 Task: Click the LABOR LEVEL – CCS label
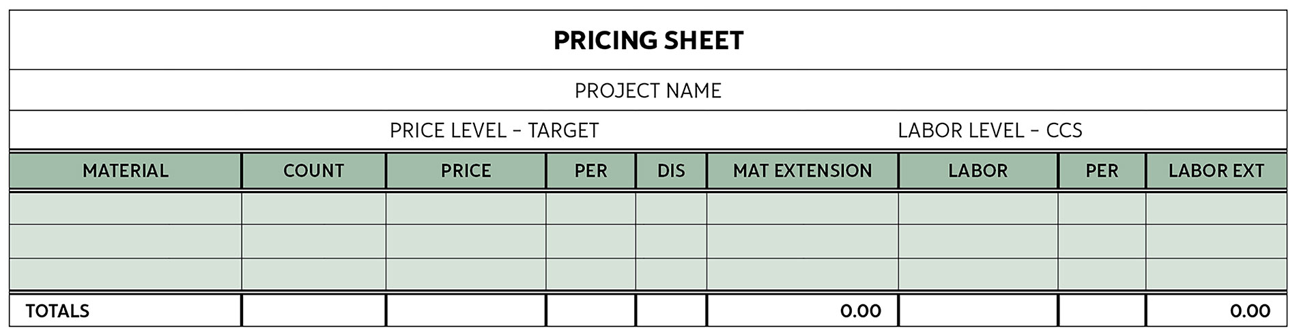(x=989, y=130)
